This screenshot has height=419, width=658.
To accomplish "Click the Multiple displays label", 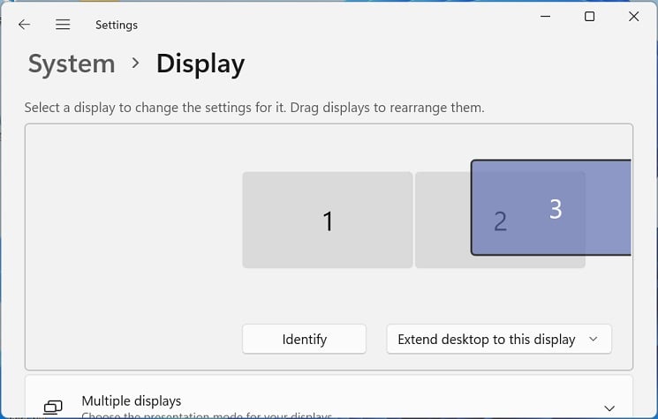I will (132, 401).
